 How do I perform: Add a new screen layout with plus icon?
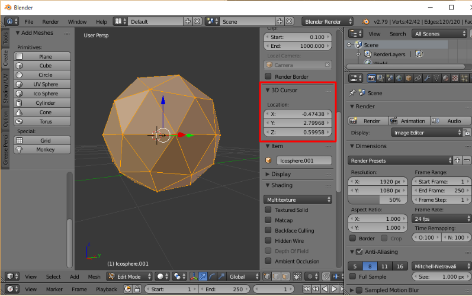[188, 21]
